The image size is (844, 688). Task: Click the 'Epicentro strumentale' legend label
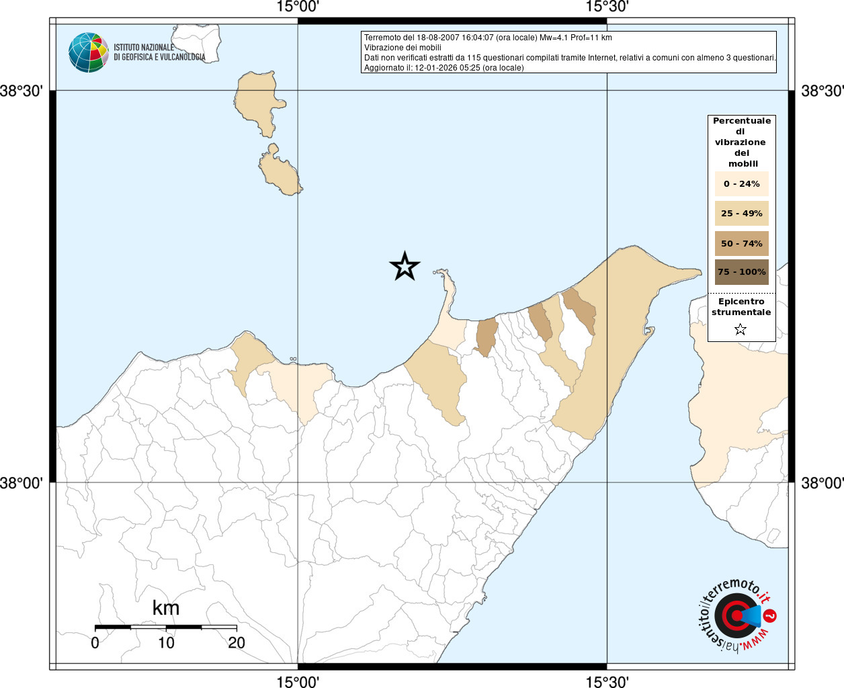coord(741,307)
